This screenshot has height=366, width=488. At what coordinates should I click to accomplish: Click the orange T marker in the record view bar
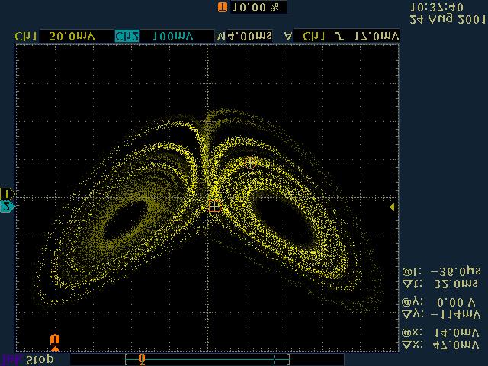(142, 359)
